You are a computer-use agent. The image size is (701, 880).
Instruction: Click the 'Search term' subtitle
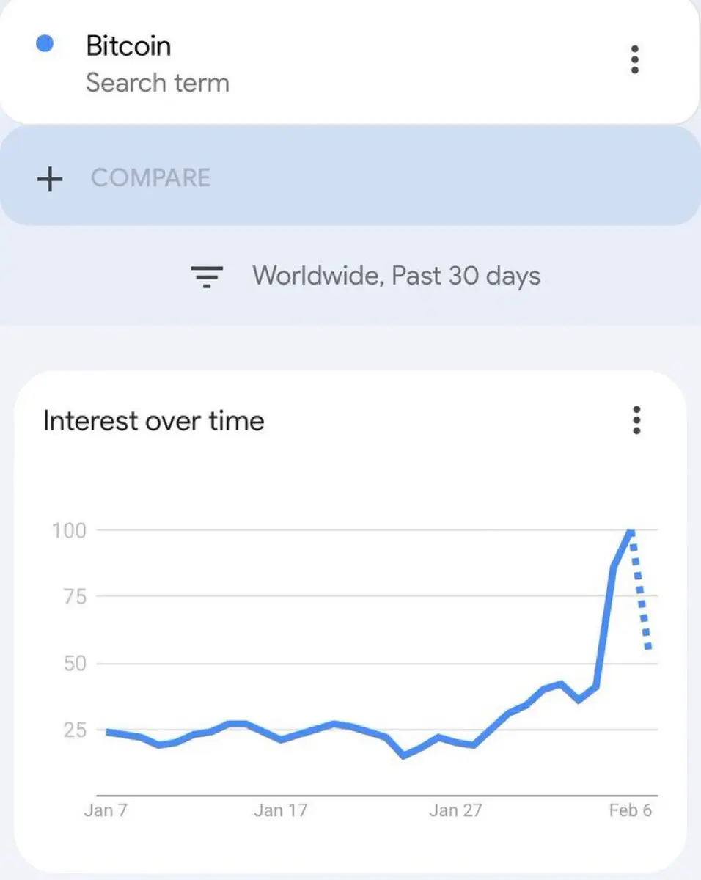pyautogui.click(x=158, y=83)
